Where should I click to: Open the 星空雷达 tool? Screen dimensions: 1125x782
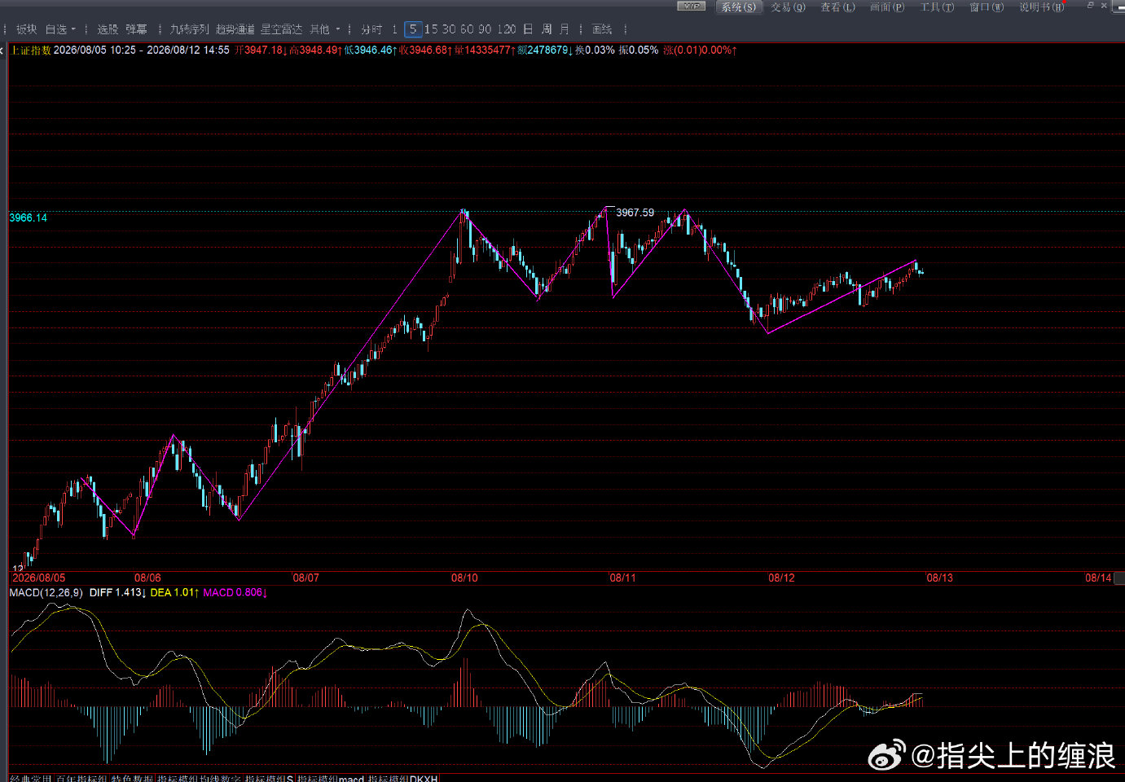coord(281,29)
